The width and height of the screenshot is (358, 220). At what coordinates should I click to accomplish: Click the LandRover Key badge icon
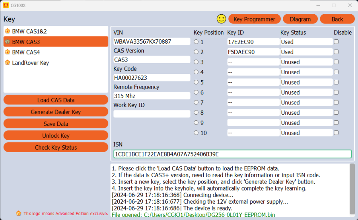click(x=7, y=63)
